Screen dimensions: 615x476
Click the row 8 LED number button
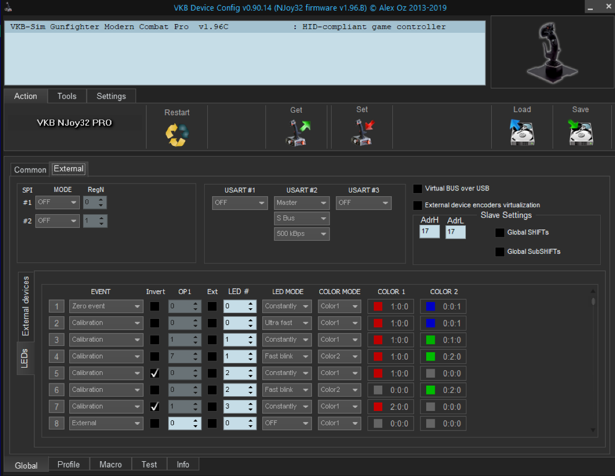[x=57, y=423]
